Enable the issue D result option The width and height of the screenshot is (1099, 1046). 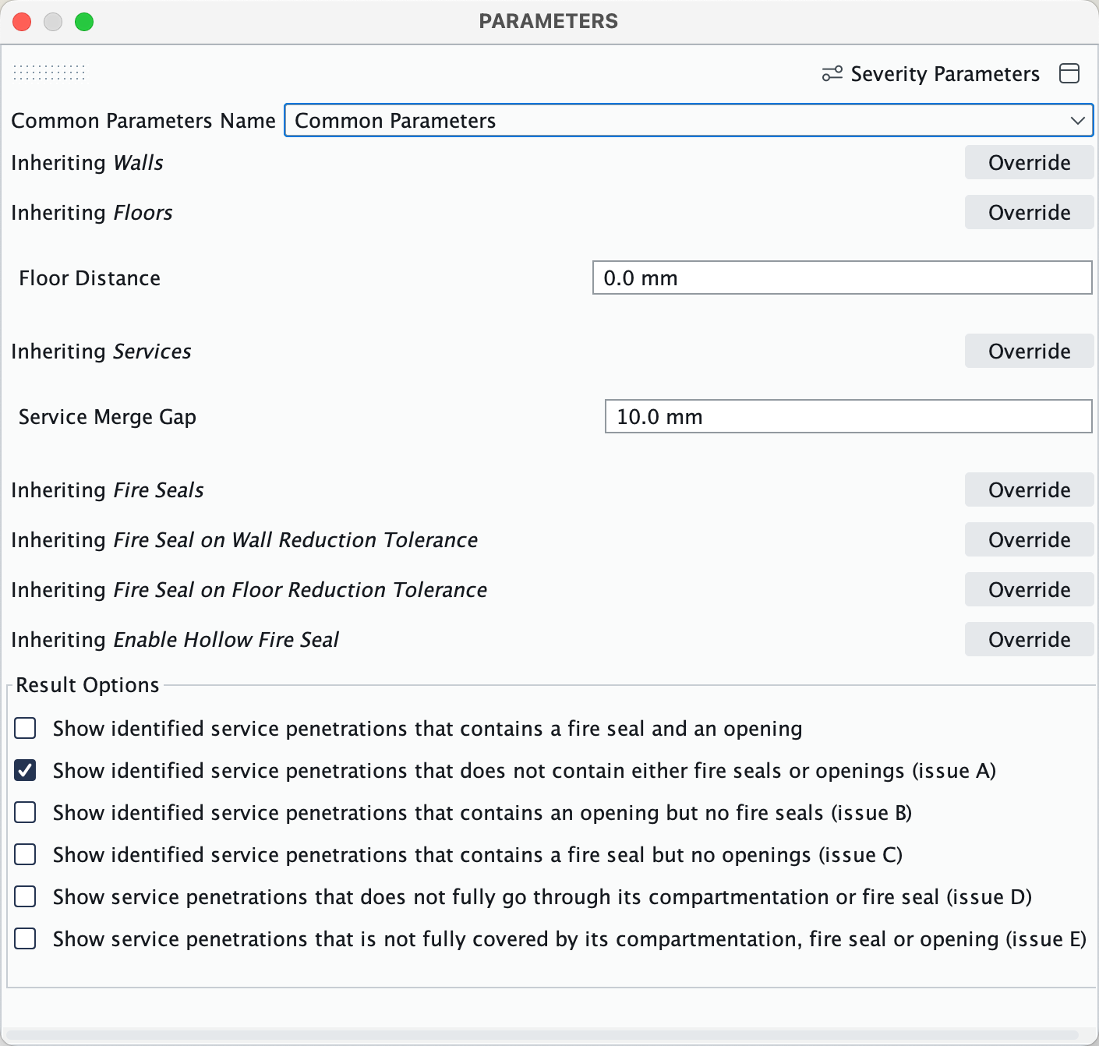point(26,897)
